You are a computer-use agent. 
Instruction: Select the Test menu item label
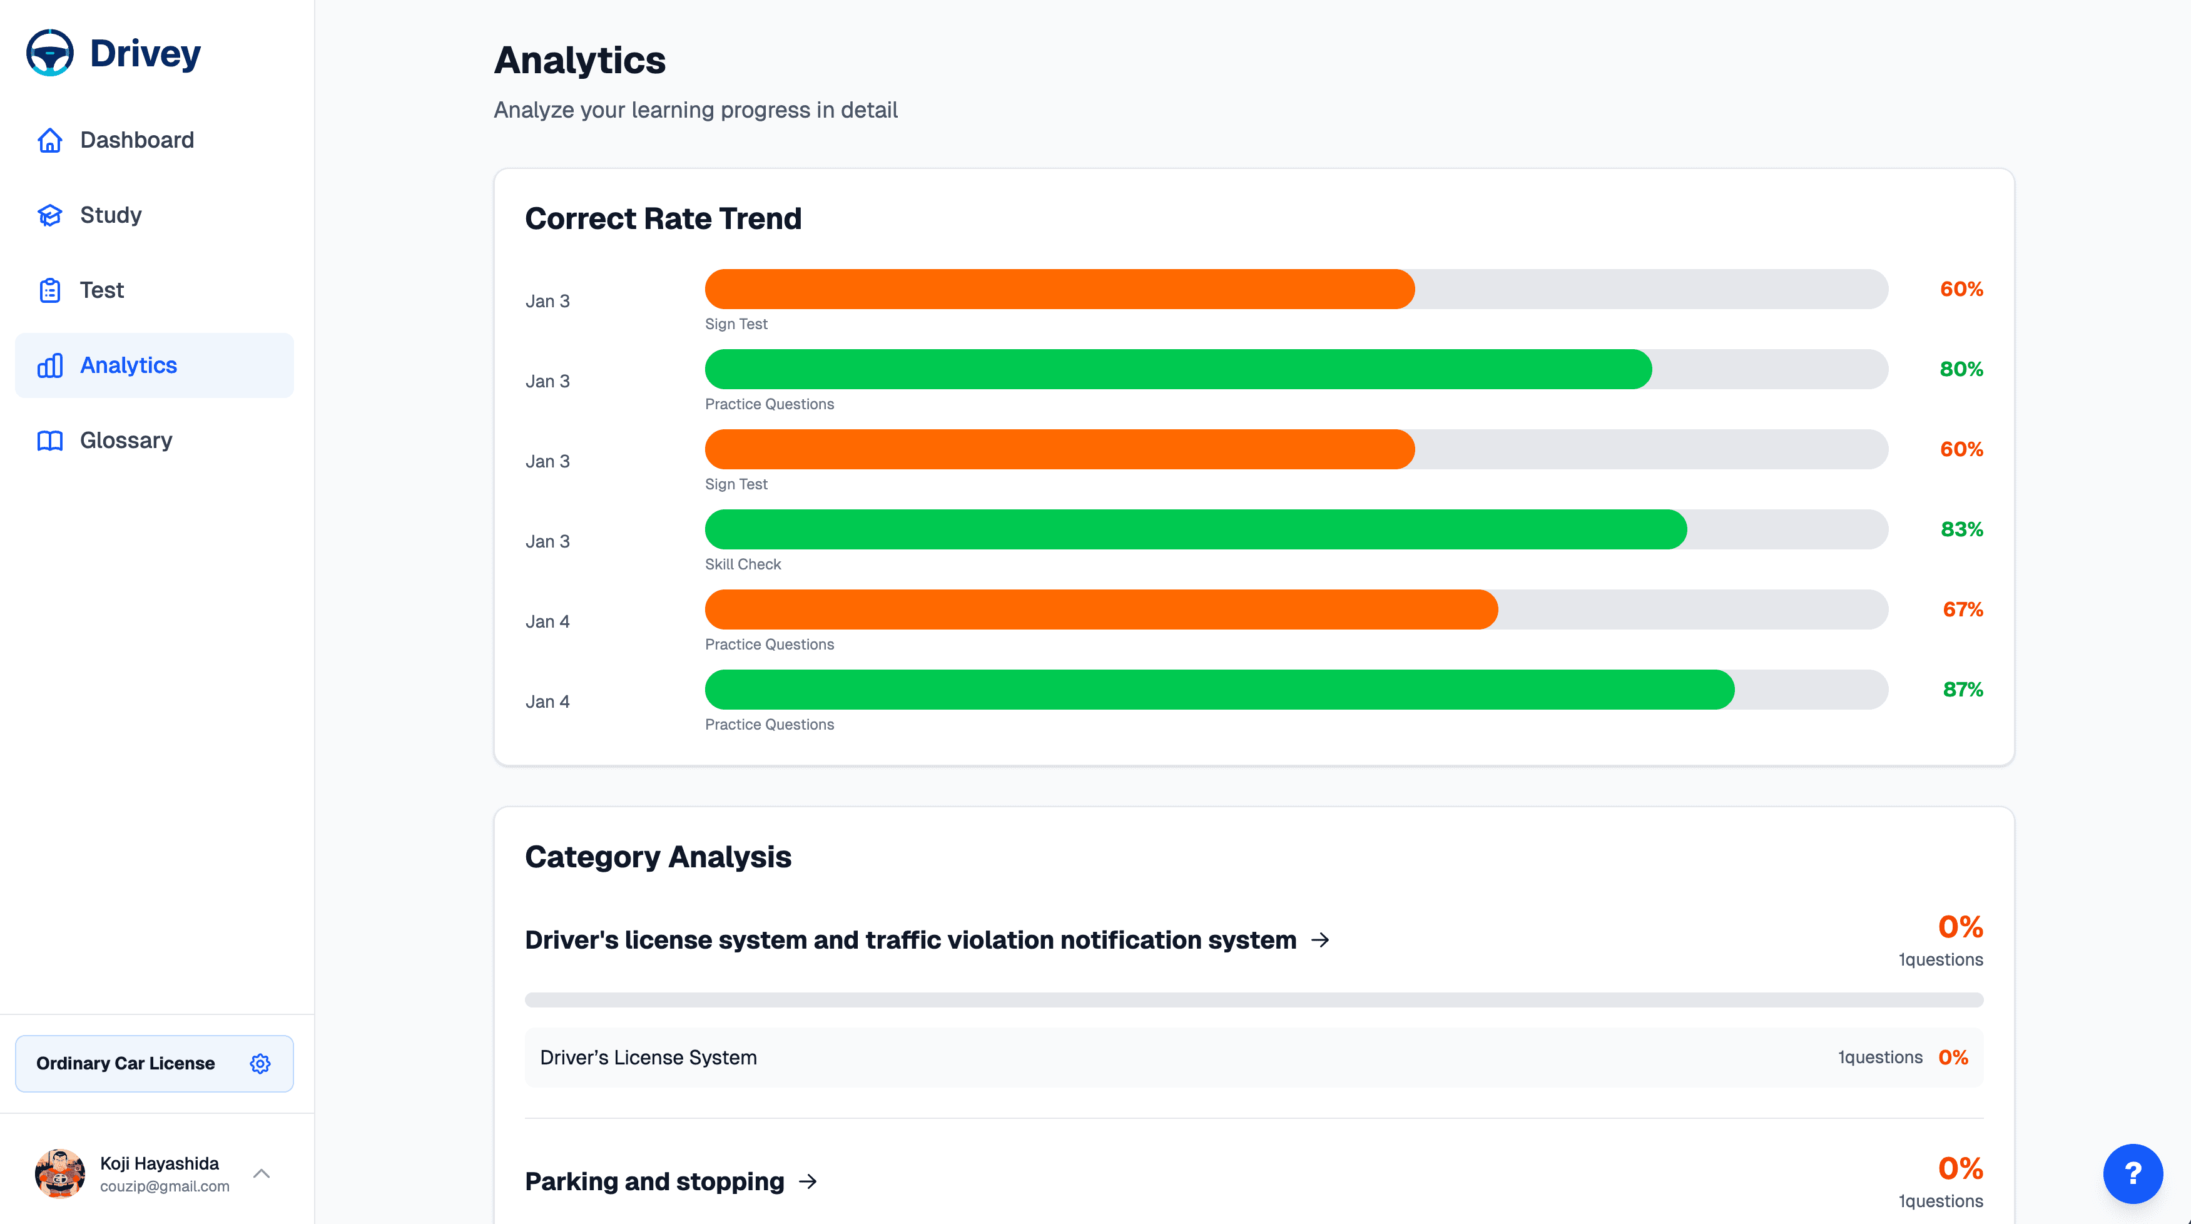tap(102, 290)
